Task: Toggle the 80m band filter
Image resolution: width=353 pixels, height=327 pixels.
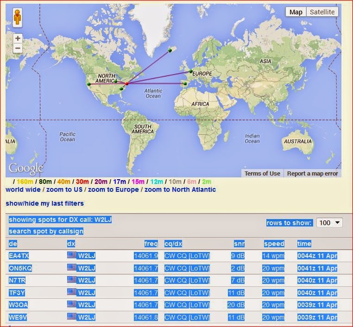Action: [45, 182]
